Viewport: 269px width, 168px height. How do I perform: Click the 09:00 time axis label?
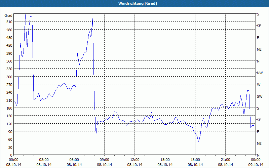coord(104,160)
